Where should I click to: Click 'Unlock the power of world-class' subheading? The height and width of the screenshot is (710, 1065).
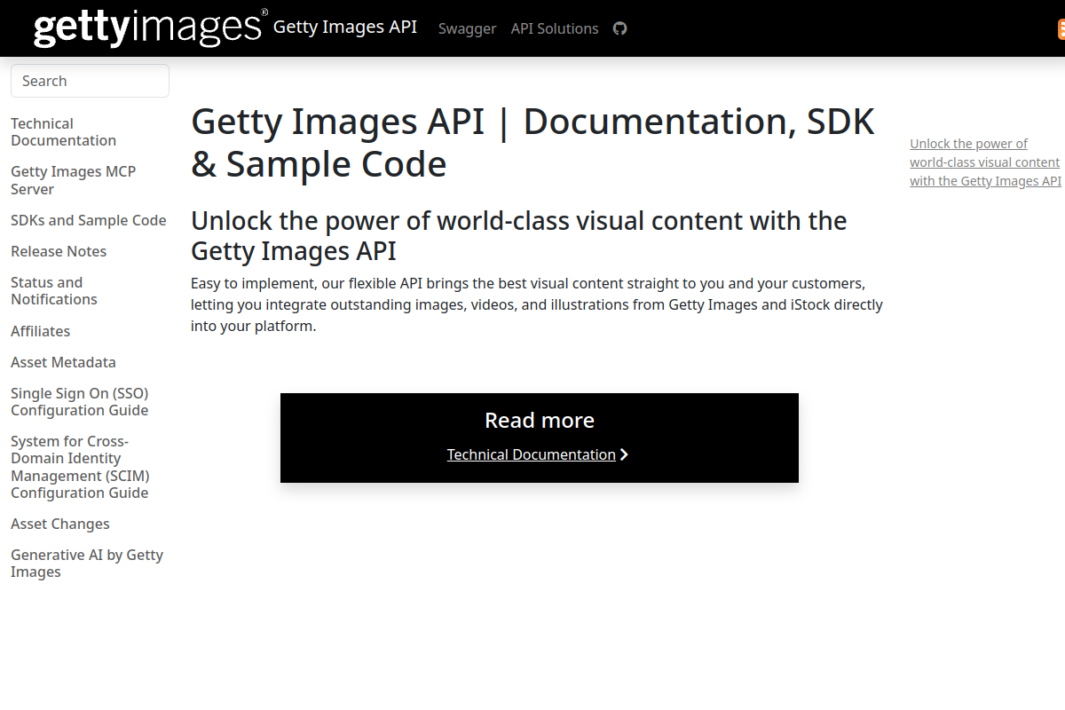pyautogui.click(x=519, y=235)
